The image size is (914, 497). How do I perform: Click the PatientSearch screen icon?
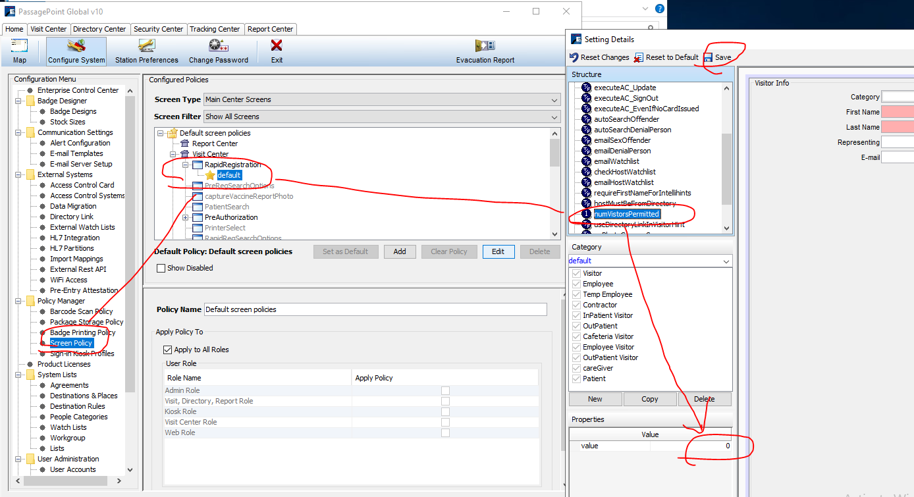tap(198, 207)
